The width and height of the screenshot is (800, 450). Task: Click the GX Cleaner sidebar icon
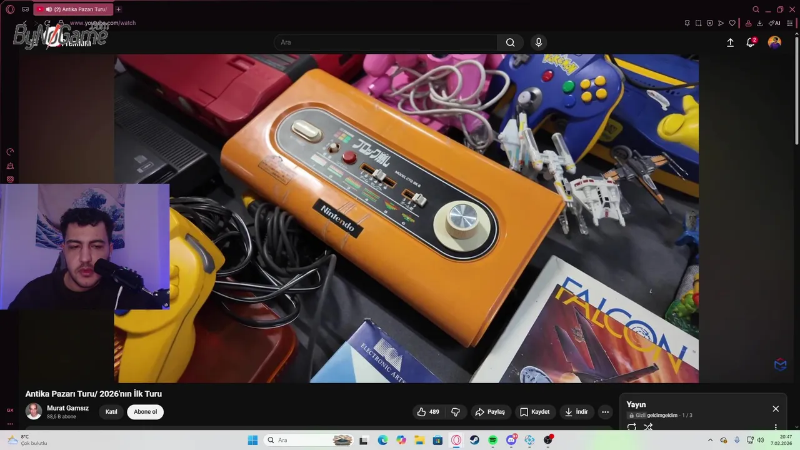click(10, 166)
